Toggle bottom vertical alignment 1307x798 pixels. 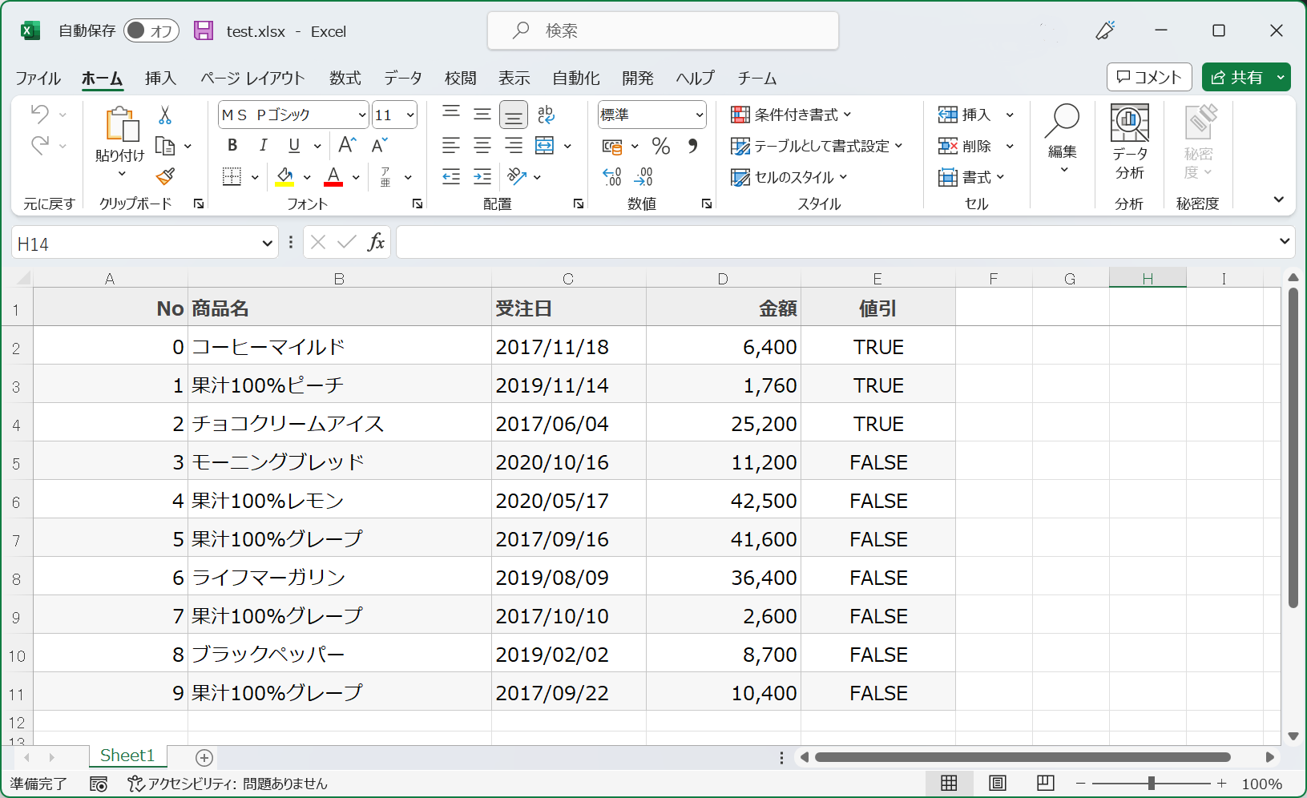513,115
